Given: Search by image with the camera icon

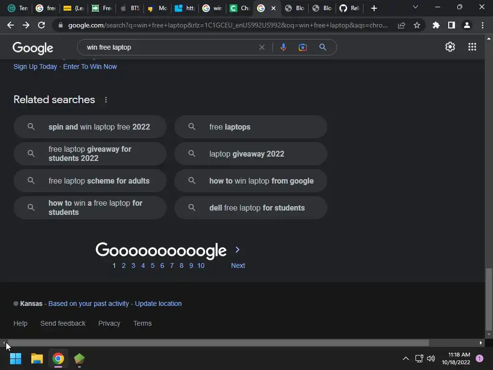Looking at the screenshot, I should (x=302, y=47).
